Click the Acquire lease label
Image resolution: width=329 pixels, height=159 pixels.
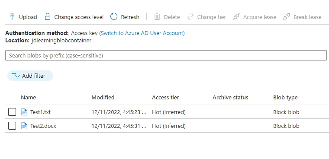260,17
